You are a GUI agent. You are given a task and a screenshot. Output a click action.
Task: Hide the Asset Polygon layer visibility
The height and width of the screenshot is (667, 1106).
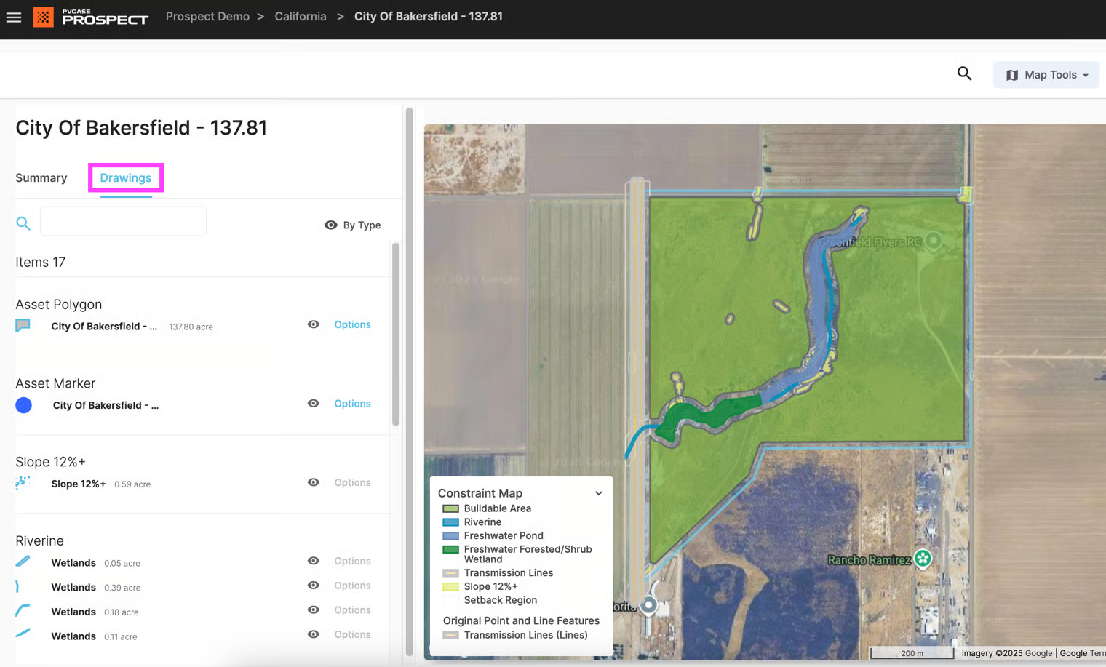coord(314,324)
